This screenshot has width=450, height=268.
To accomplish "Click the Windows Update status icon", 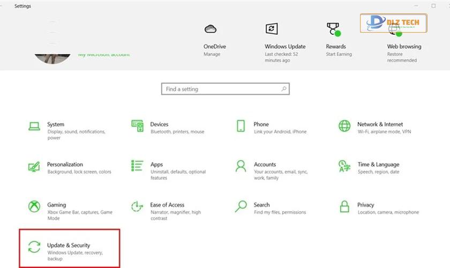I will click(x=272, y=29).
